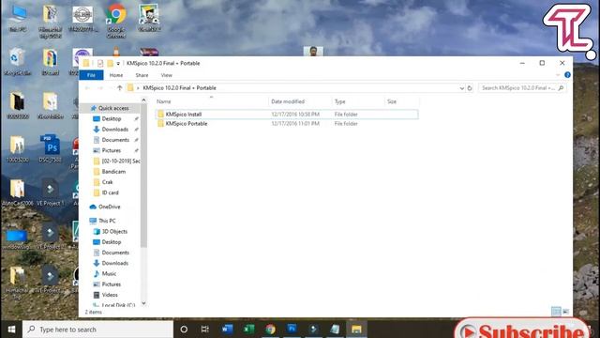Click the search KMSpico folder field
Viewport: 600px width, 338px height.
point(522,88)
